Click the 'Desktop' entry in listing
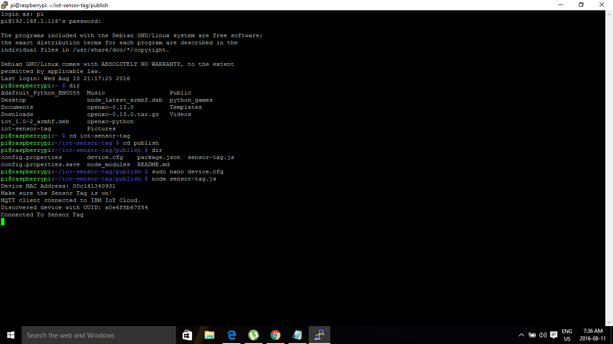This screenshot has width=613, height=344. (13, 100)
